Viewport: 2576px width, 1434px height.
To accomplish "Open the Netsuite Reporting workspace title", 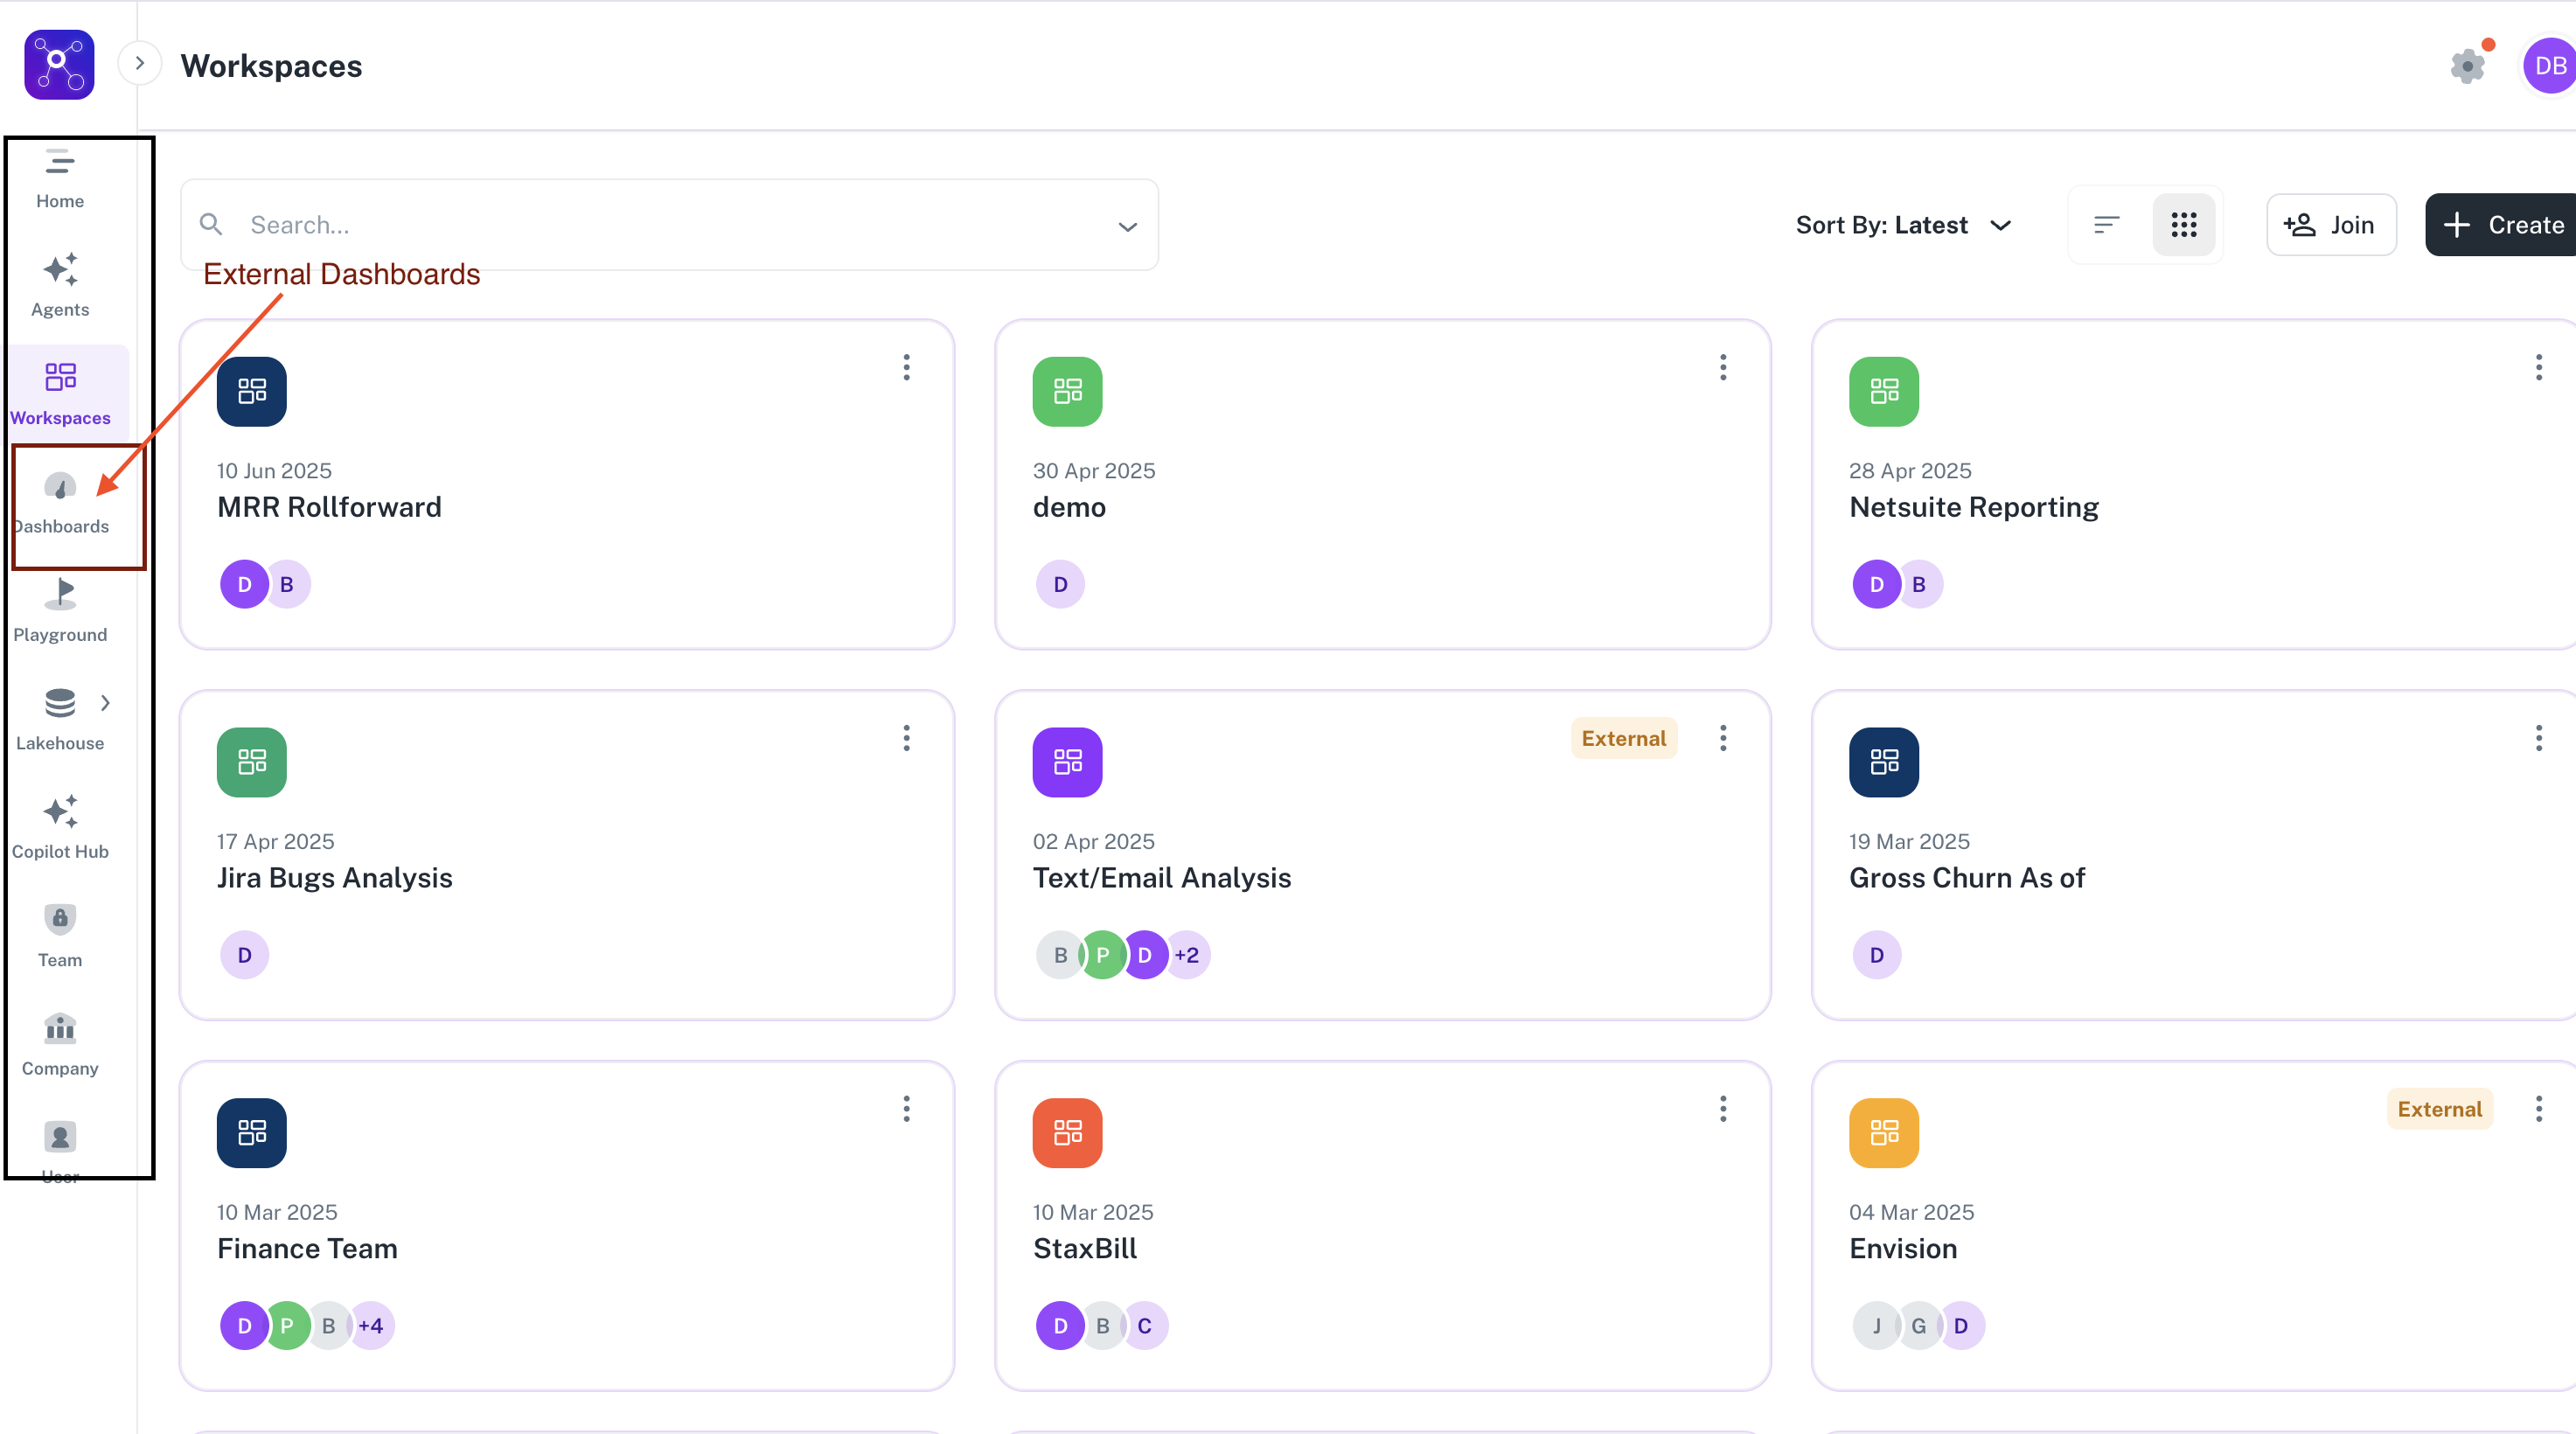I will click(x=1974, y=507).
